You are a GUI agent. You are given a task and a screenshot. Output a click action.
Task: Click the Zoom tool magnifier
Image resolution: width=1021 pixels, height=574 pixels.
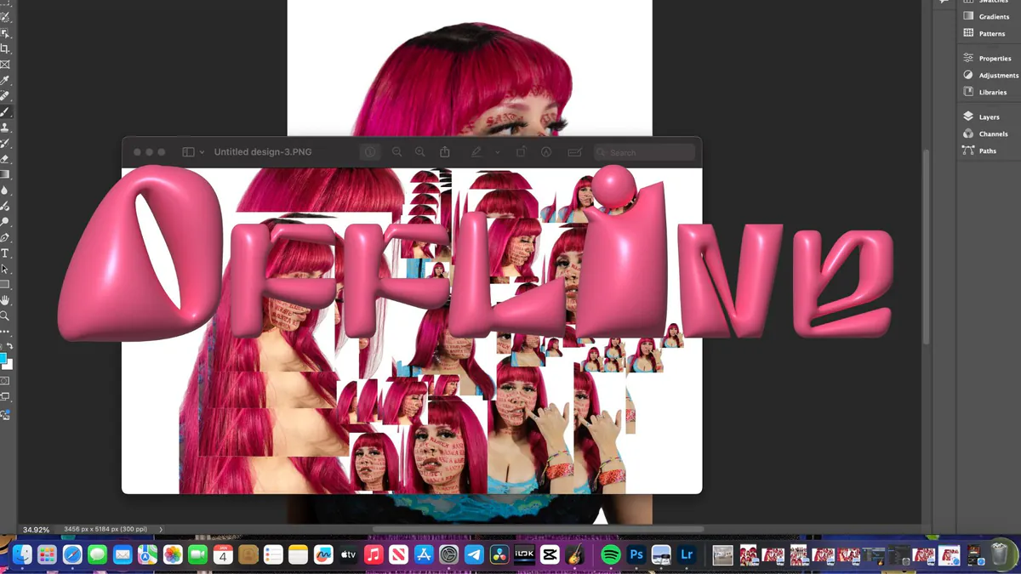pos(5,316)
